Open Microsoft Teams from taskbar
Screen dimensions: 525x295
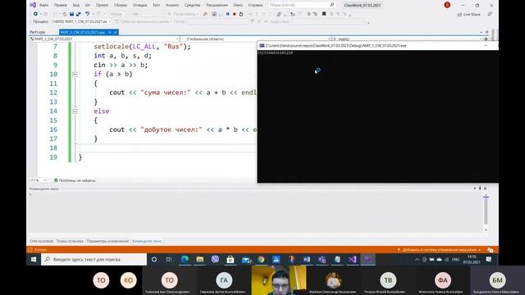click(322, 259)
